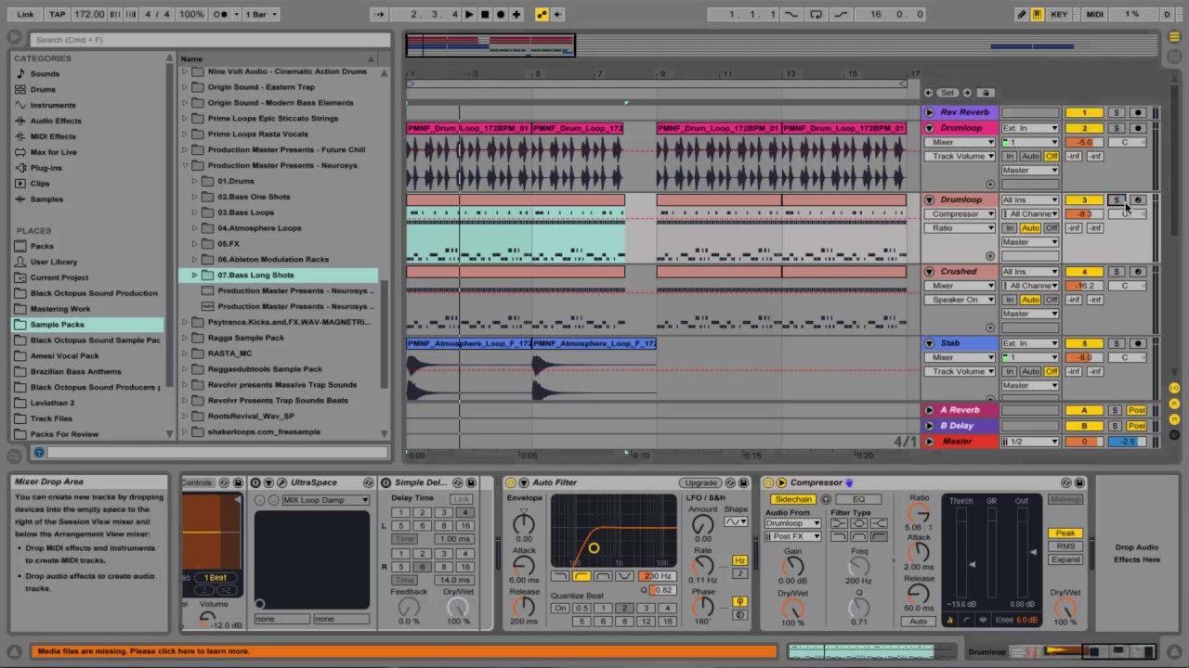This screenshot has height=668, width=1189.
Task: Click Previous Locator arrow beside Set
Action: [x=928, y=93]
